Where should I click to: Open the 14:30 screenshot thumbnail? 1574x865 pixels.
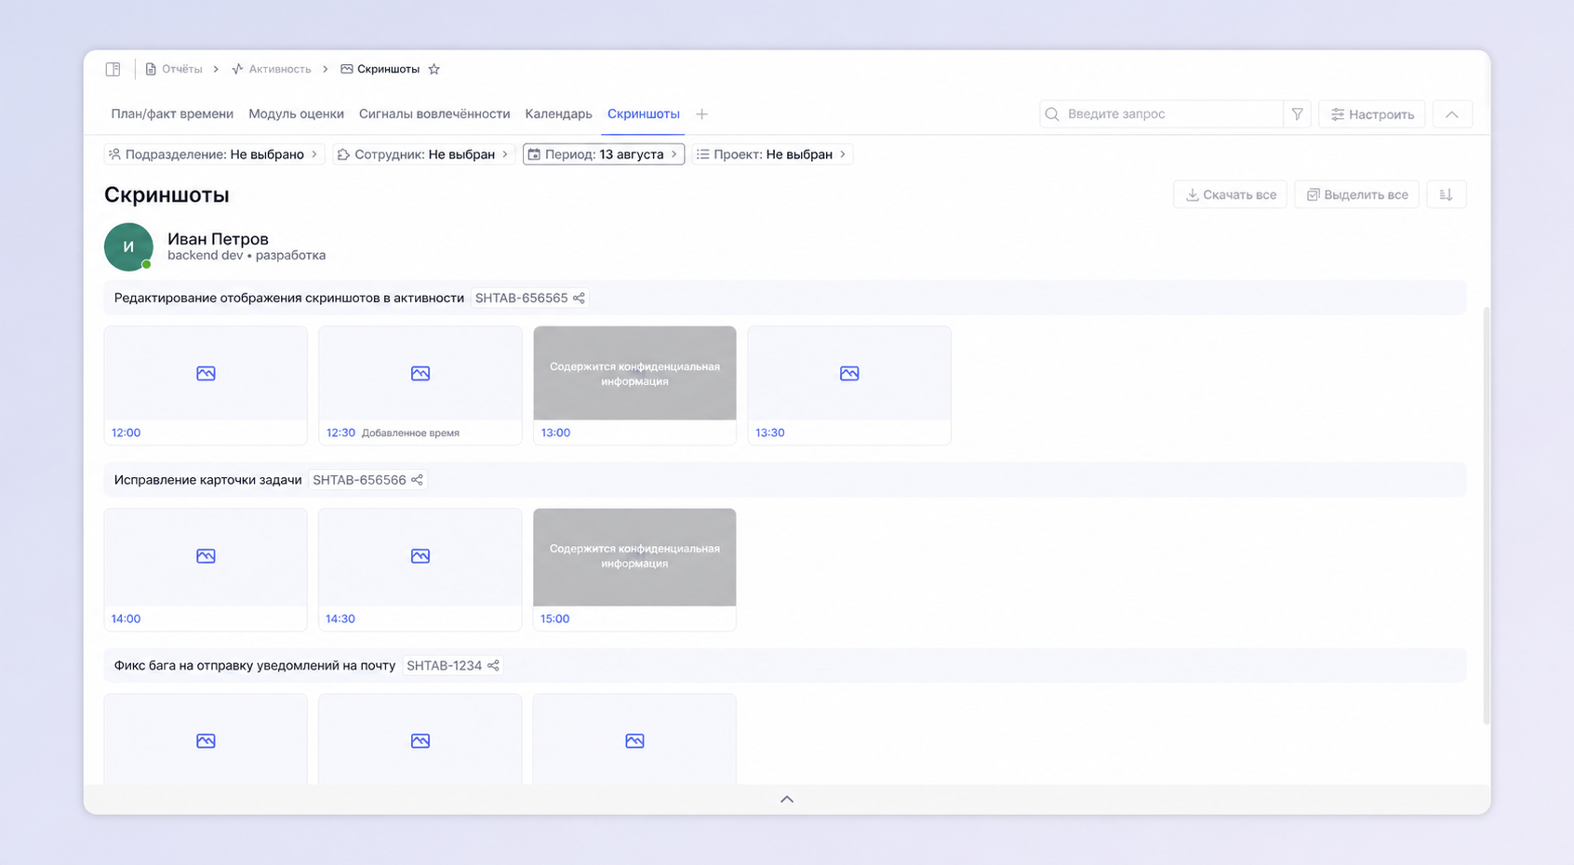pyautogui.click(x=420, y=557)
